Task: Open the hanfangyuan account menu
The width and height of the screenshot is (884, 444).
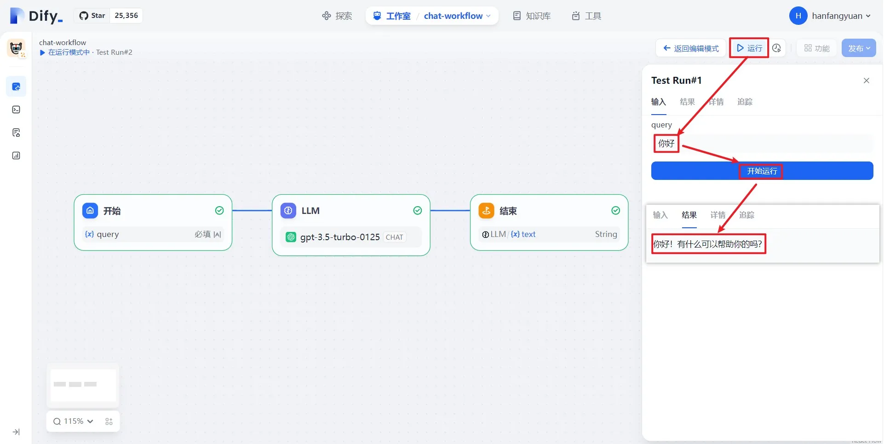Action: point(830,16)
